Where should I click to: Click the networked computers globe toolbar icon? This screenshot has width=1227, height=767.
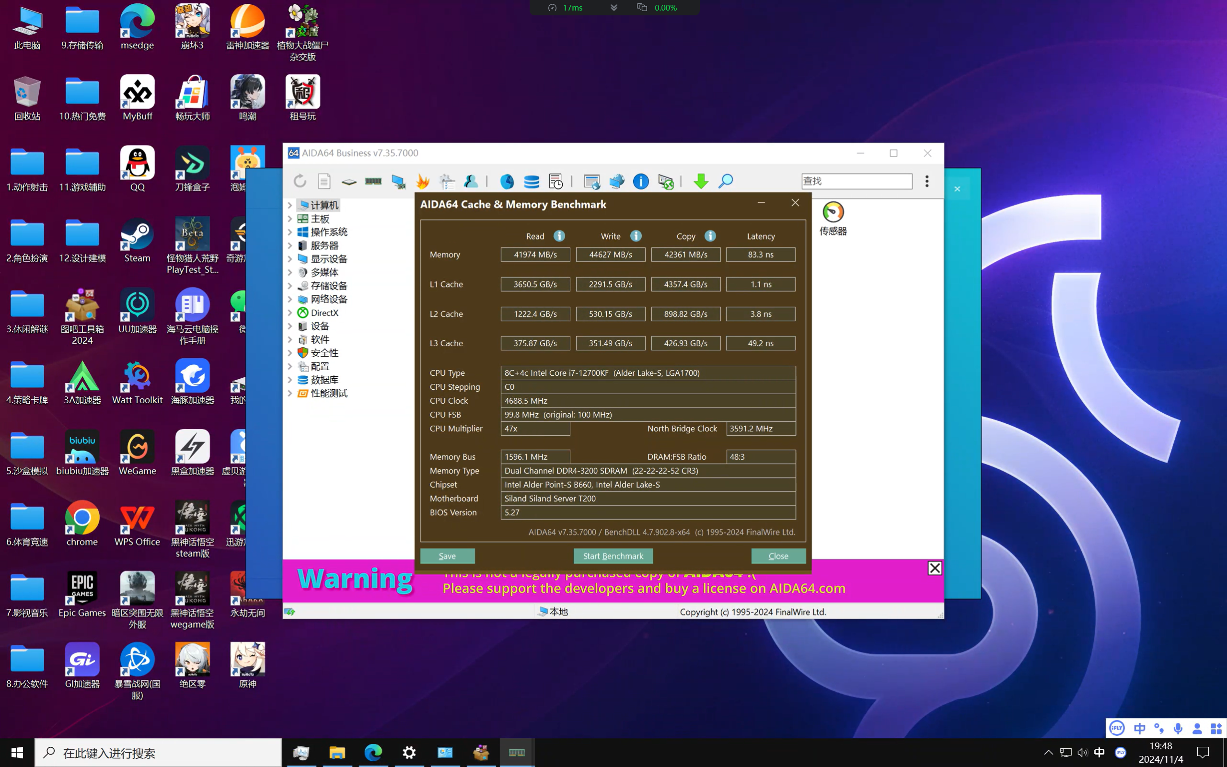point(616,181)
